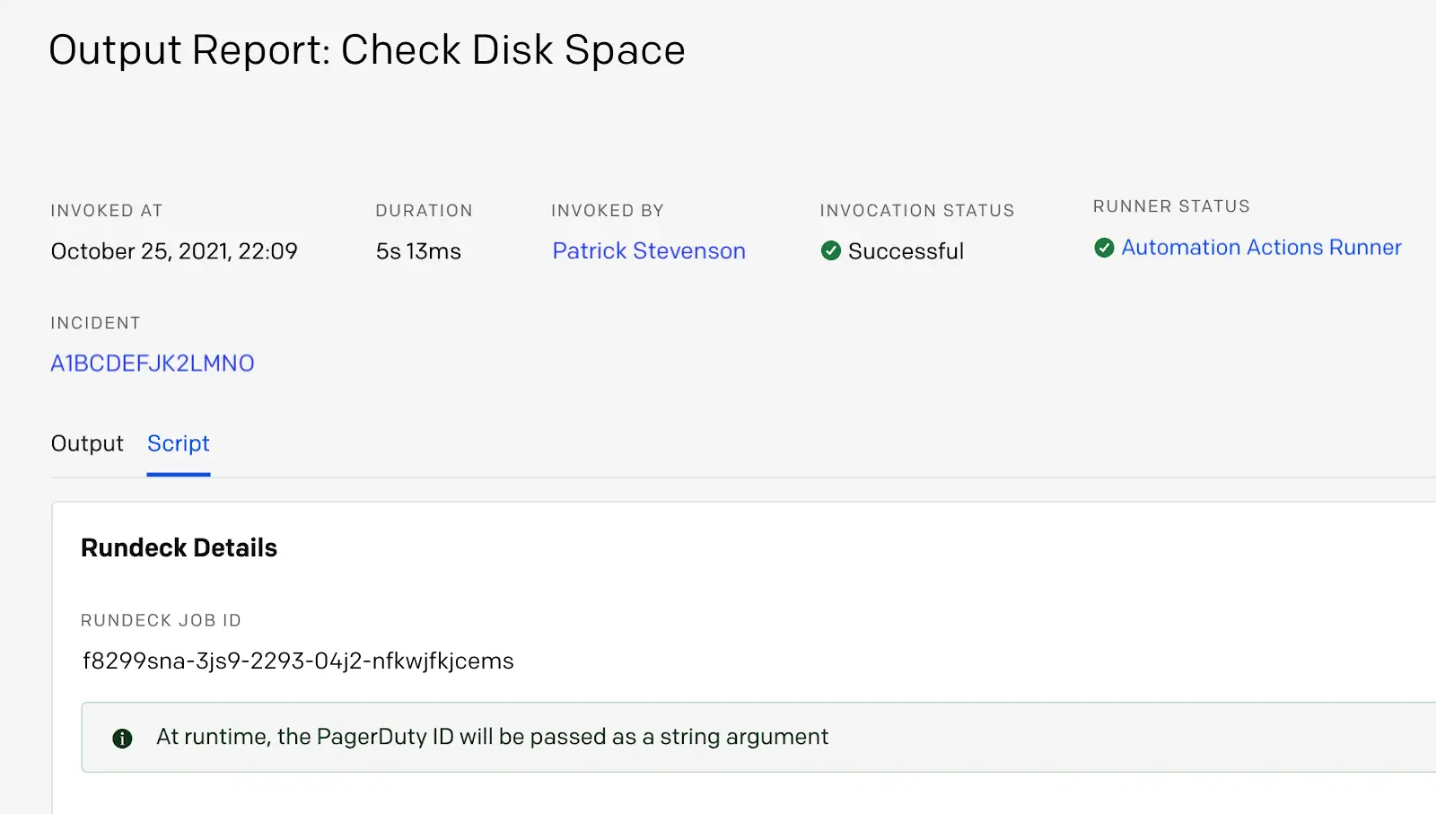This screenshot has width=1436, height=814.
Task: Open Patrick Stevenson's user profile link
Action: [648, 251]
